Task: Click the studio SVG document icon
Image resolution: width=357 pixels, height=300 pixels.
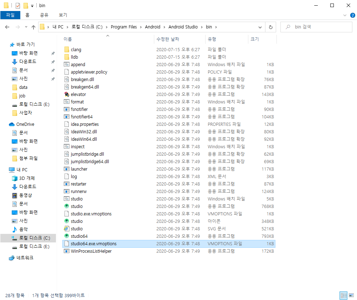Action: click(x=67, y=229)
